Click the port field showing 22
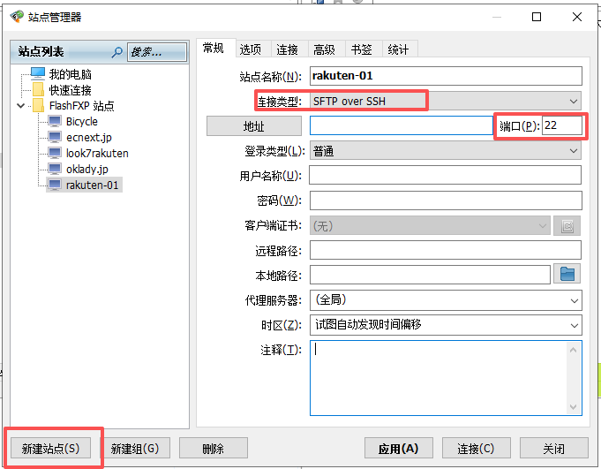The image size is (601, 469). tap(562, 125)
